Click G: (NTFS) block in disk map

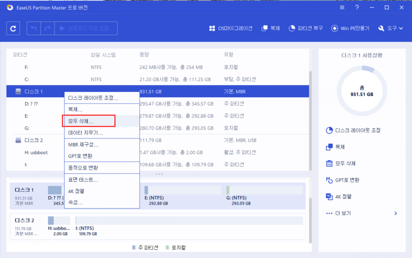264,196
